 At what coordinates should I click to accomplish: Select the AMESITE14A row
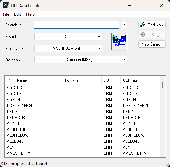coord(82,153)
